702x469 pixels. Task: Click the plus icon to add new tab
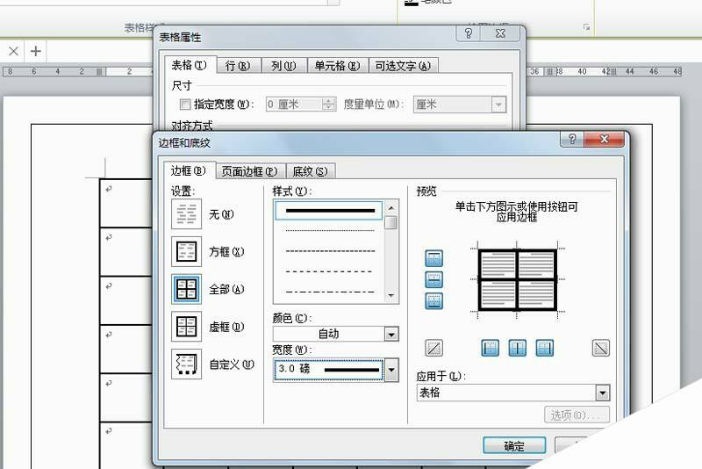[35, 51]
